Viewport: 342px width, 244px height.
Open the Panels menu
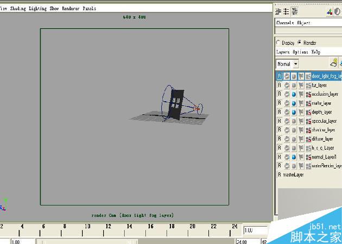coord(89,9)
